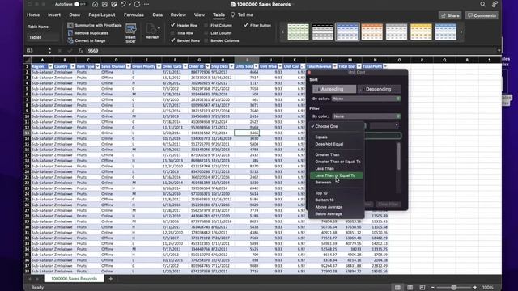
Task: Open search with the magnifier icon
Action: (482, 4)
